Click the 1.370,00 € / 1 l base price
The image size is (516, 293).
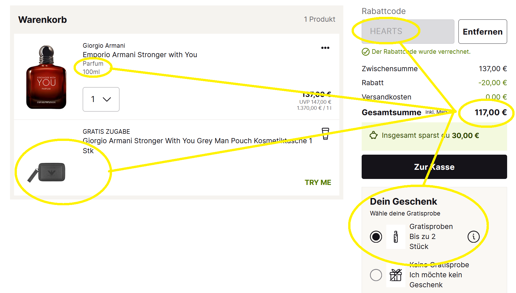pos(314,108)
